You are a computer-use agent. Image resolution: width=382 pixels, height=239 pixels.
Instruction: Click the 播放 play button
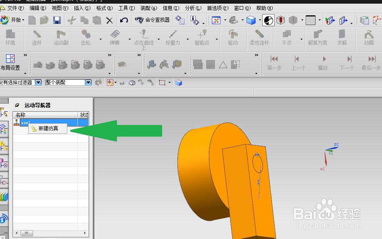click(x=323, y=63)
